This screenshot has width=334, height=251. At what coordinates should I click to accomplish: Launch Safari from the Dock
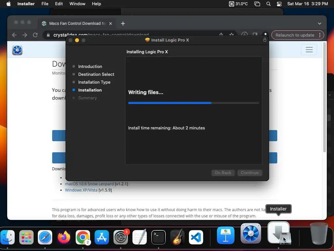[x=45, y=237]
